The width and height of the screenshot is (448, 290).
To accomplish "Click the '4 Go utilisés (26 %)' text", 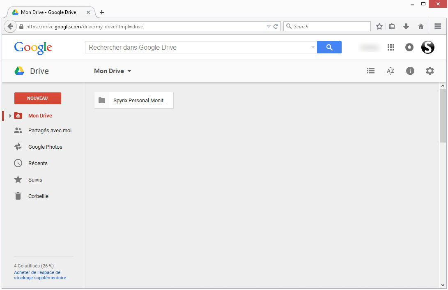I will tap(34, 266).
